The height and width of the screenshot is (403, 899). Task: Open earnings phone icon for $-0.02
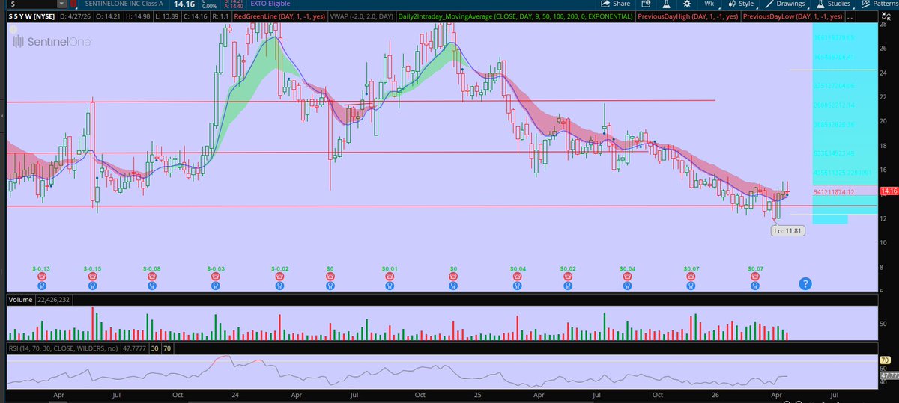[279, 275]
